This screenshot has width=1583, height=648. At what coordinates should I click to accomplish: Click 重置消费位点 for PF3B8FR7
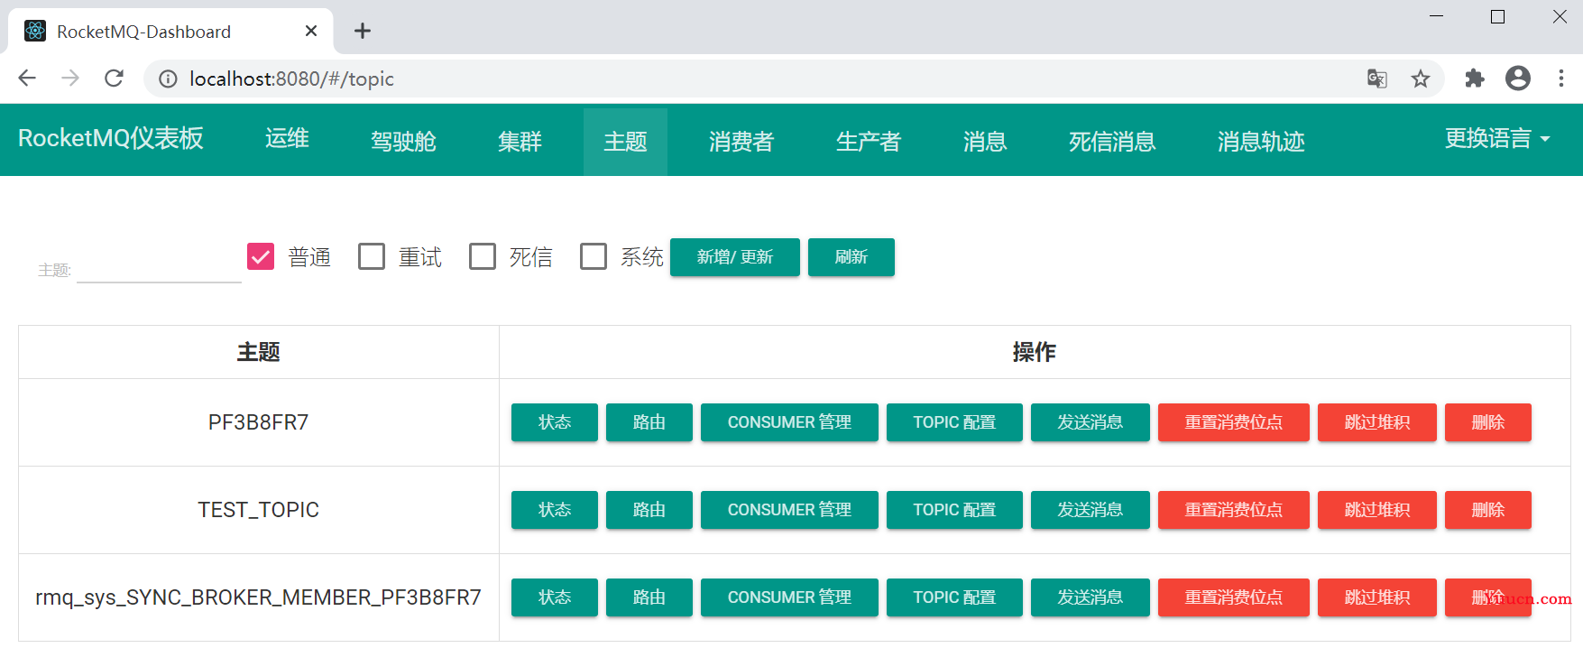(x=1234, y=422)
